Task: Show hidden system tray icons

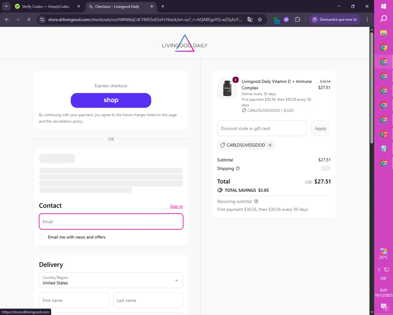Action: coord(379,270)
